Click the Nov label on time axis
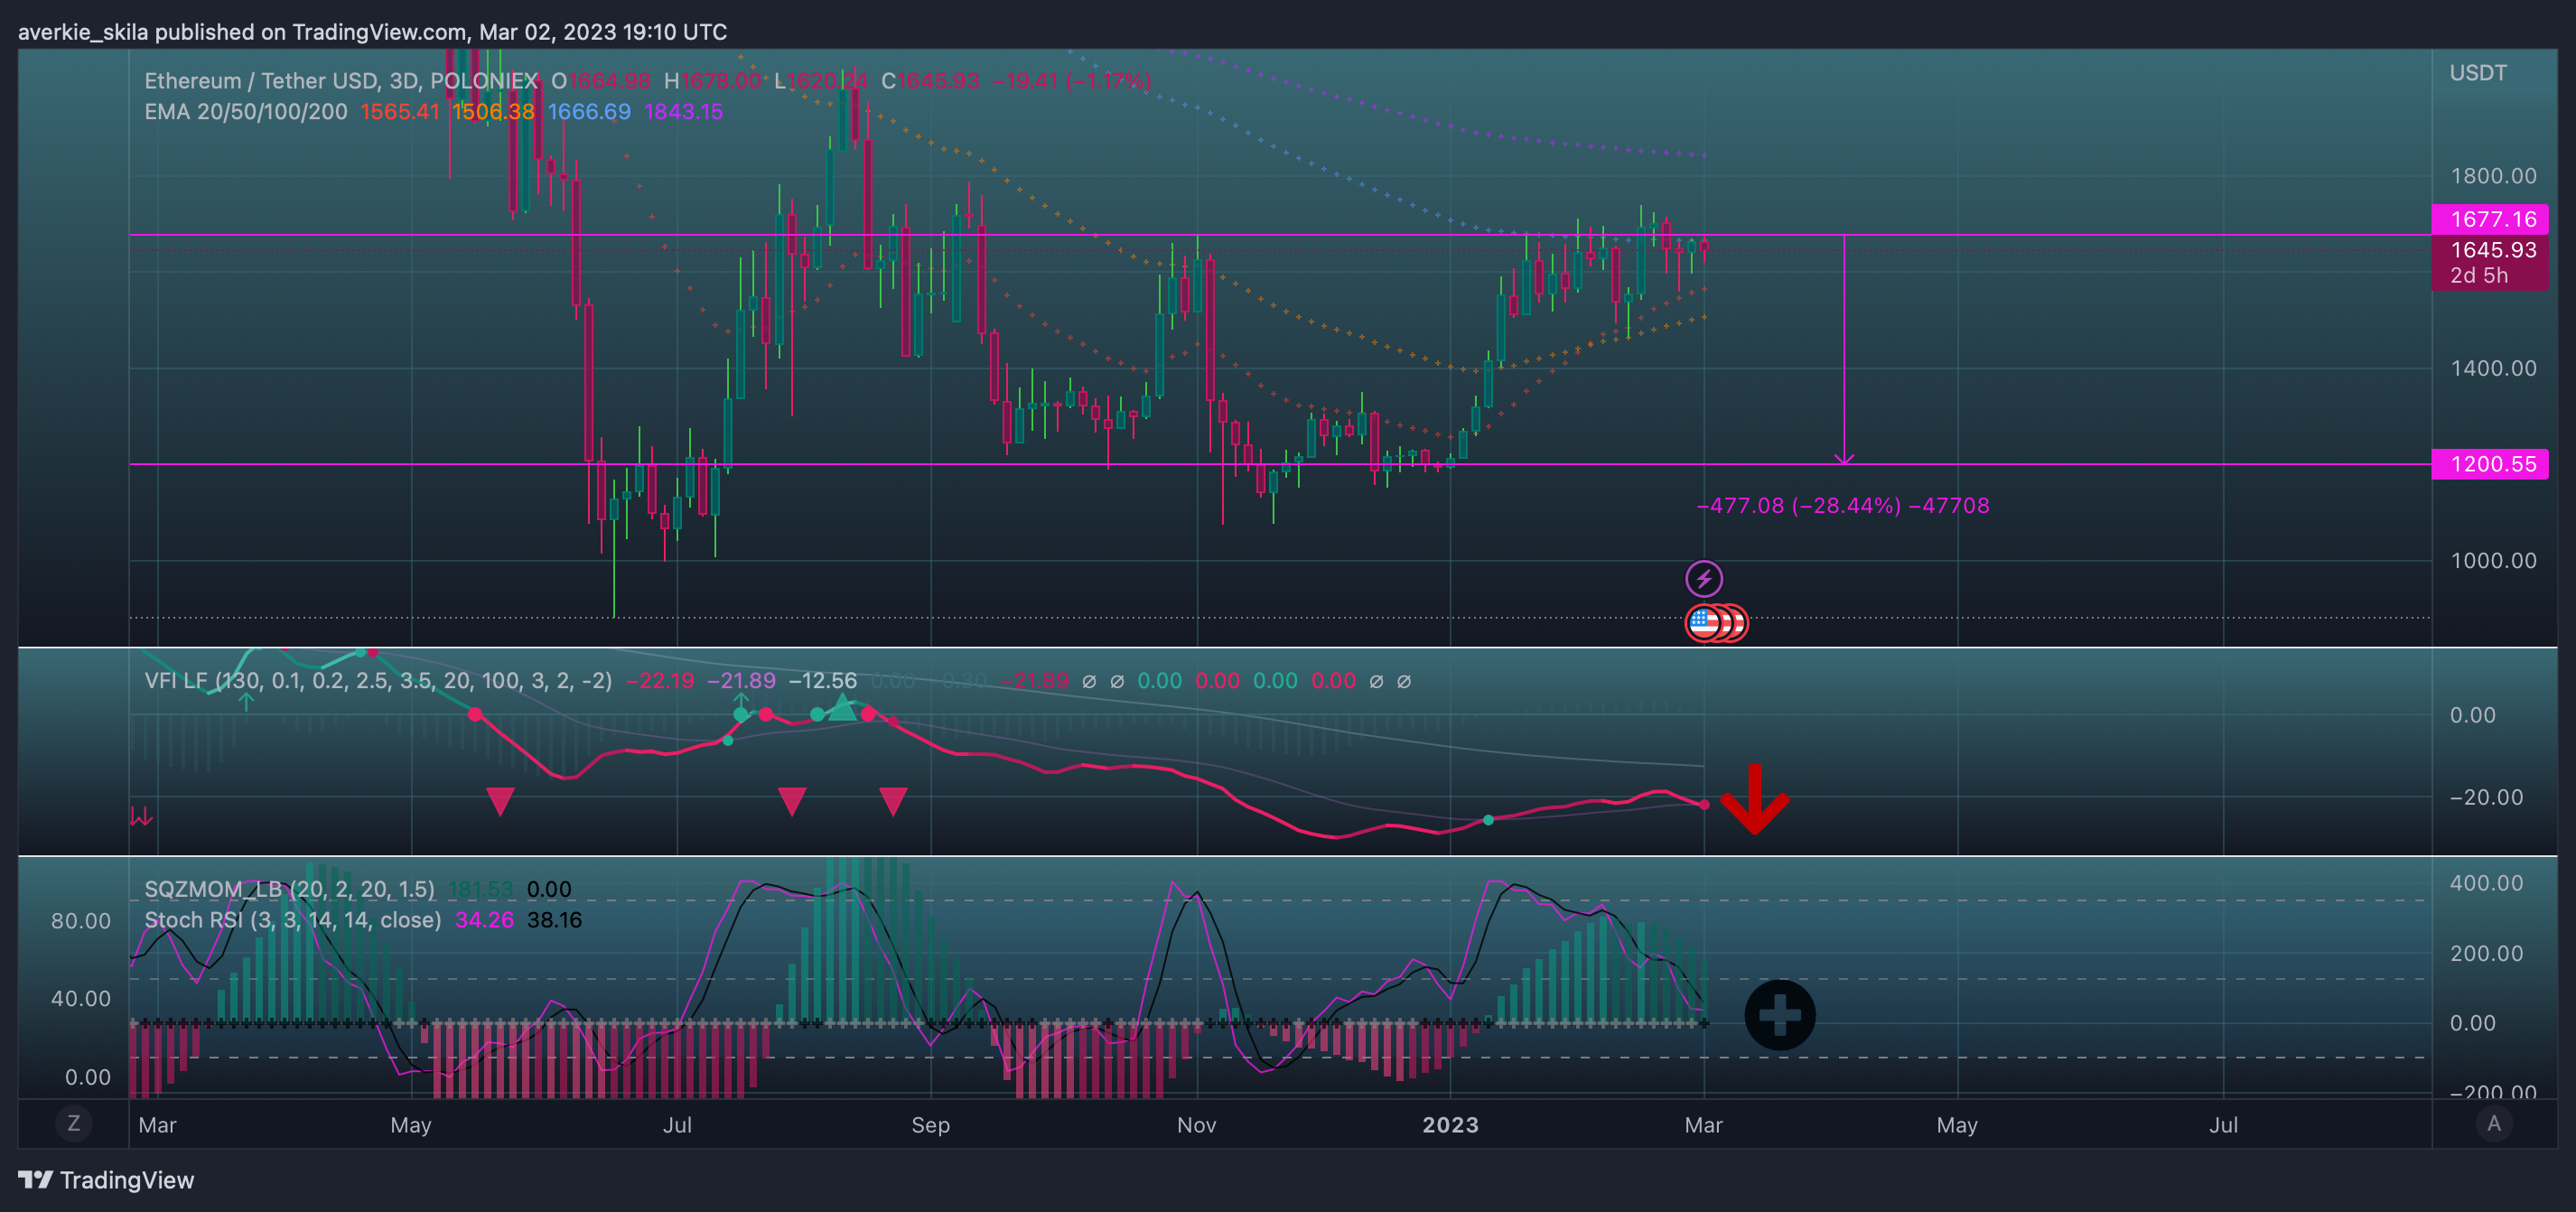This screenshot has width=2576, height=1212. coord(1196,1125)
